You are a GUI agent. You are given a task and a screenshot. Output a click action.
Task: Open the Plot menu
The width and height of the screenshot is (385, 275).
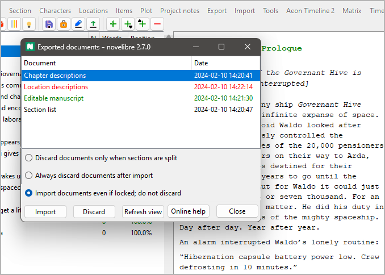146,11
